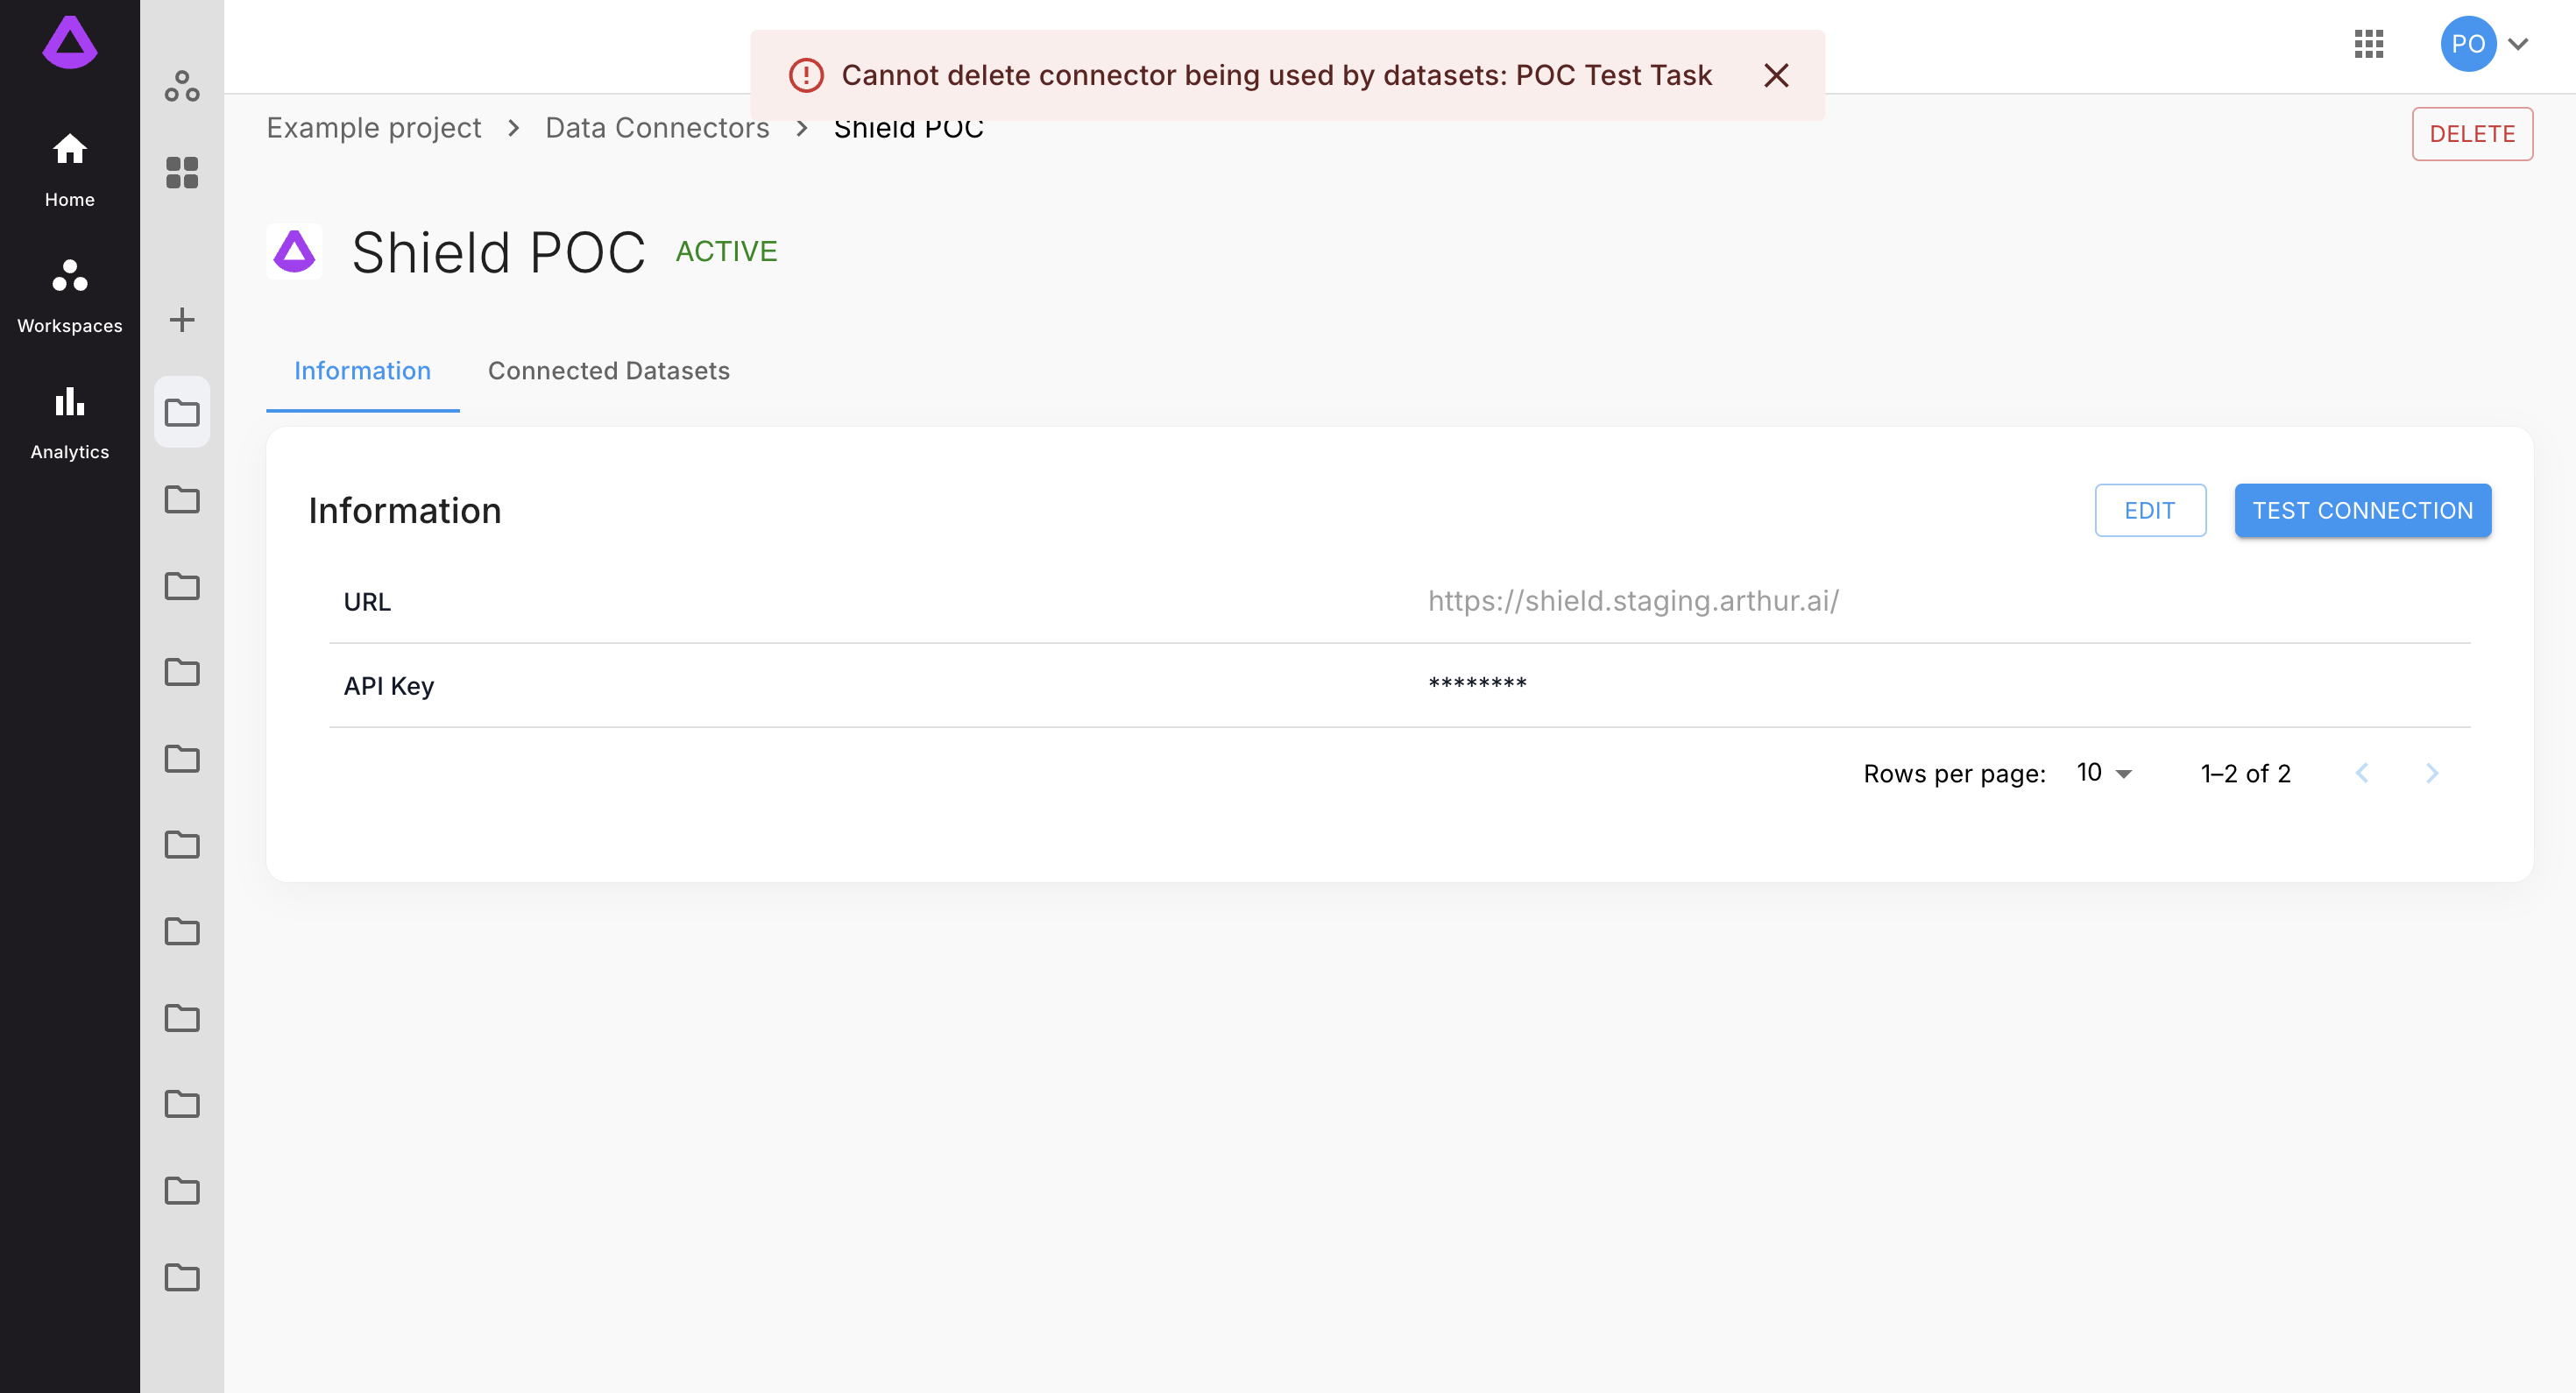
Task: Open Workspaces in the sidebar
Action: pos(69,296)
